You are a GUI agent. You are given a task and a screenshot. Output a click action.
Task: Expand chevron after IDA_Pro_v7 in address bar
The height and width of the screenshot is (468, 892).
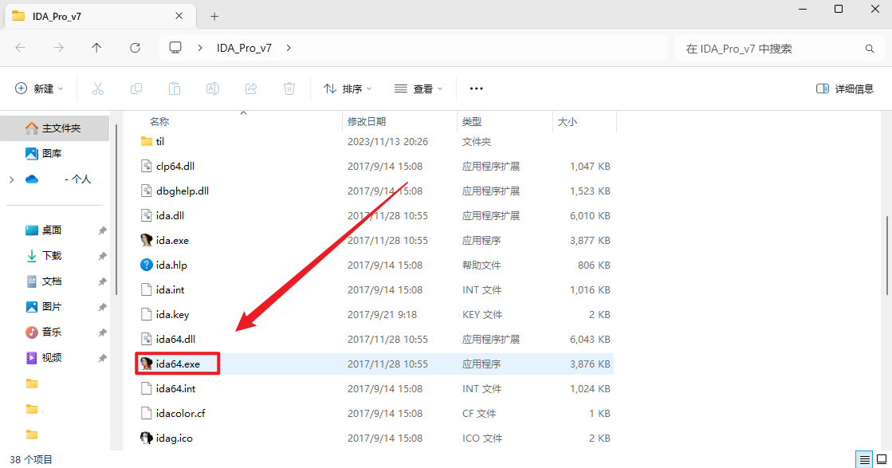289,48
